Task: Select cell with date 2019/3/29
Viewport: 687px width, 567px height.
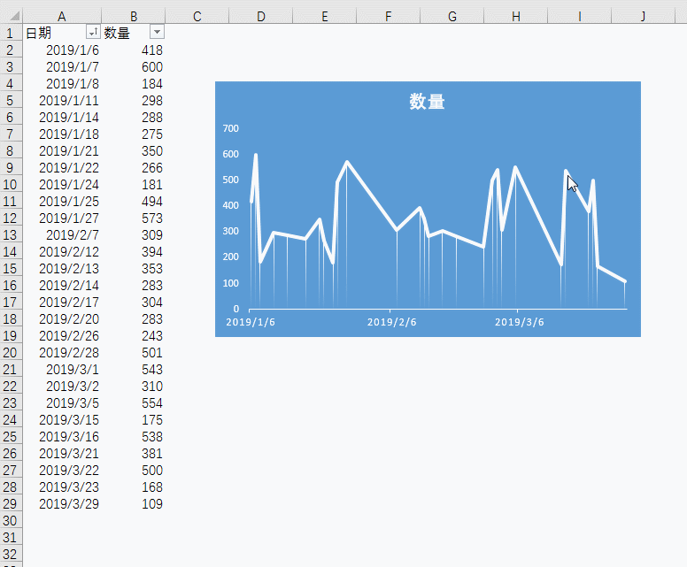Action: 62,503
